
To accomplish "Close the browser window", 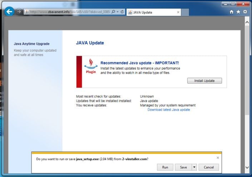I will click(x=243, y=4).
